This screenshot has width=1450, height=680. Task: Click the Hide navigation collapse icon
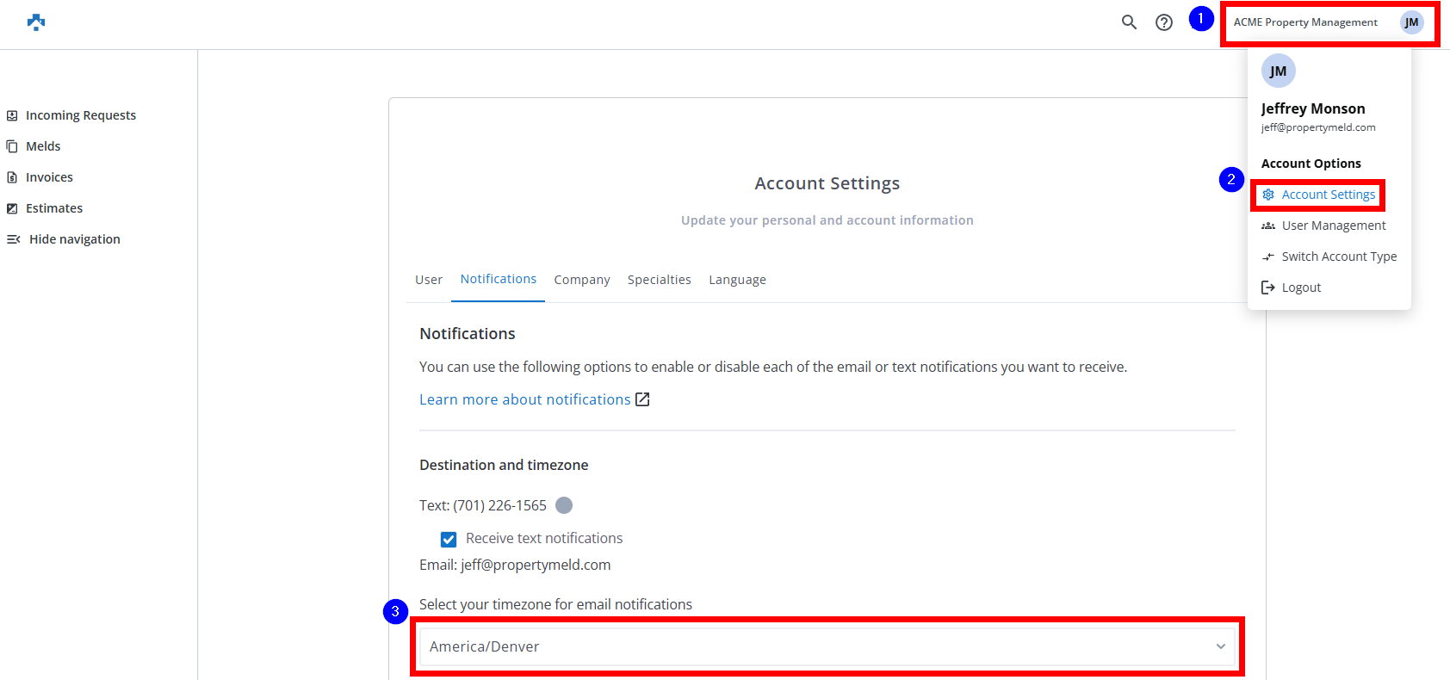coord(14,239)
